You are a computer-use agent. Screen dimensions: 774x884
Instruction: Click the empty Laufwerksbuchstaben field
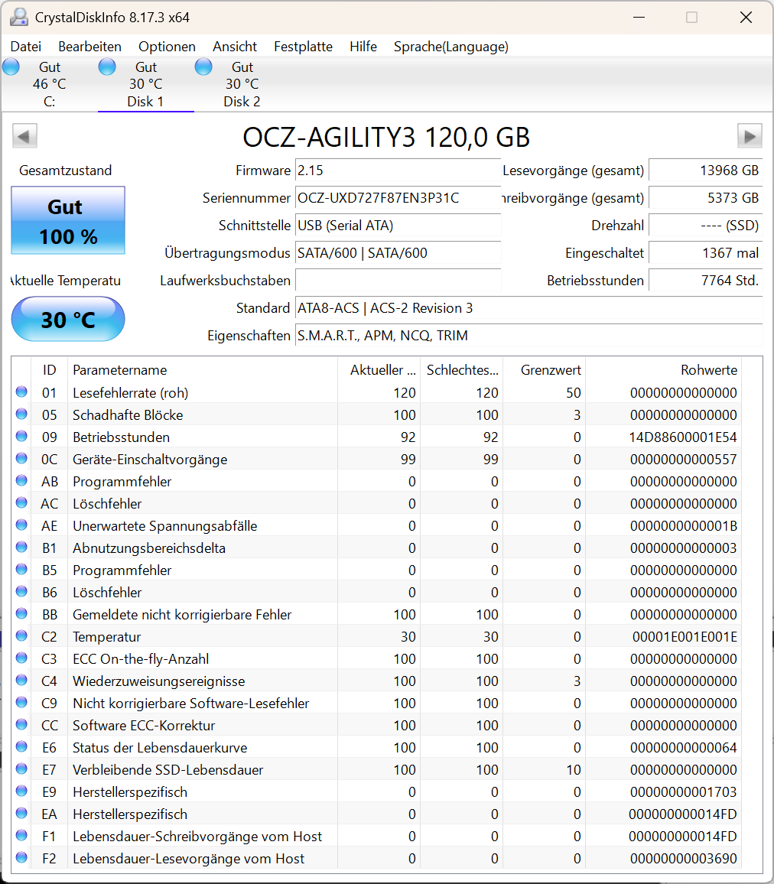[398, 280]
